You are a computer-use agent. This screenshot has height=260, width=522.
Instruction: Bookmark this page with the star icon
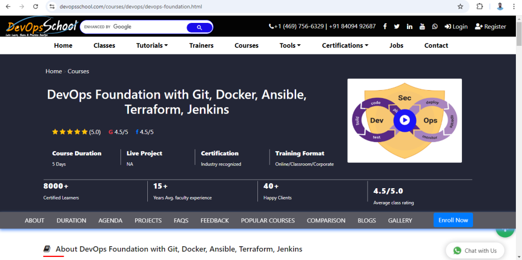(460, 6)
